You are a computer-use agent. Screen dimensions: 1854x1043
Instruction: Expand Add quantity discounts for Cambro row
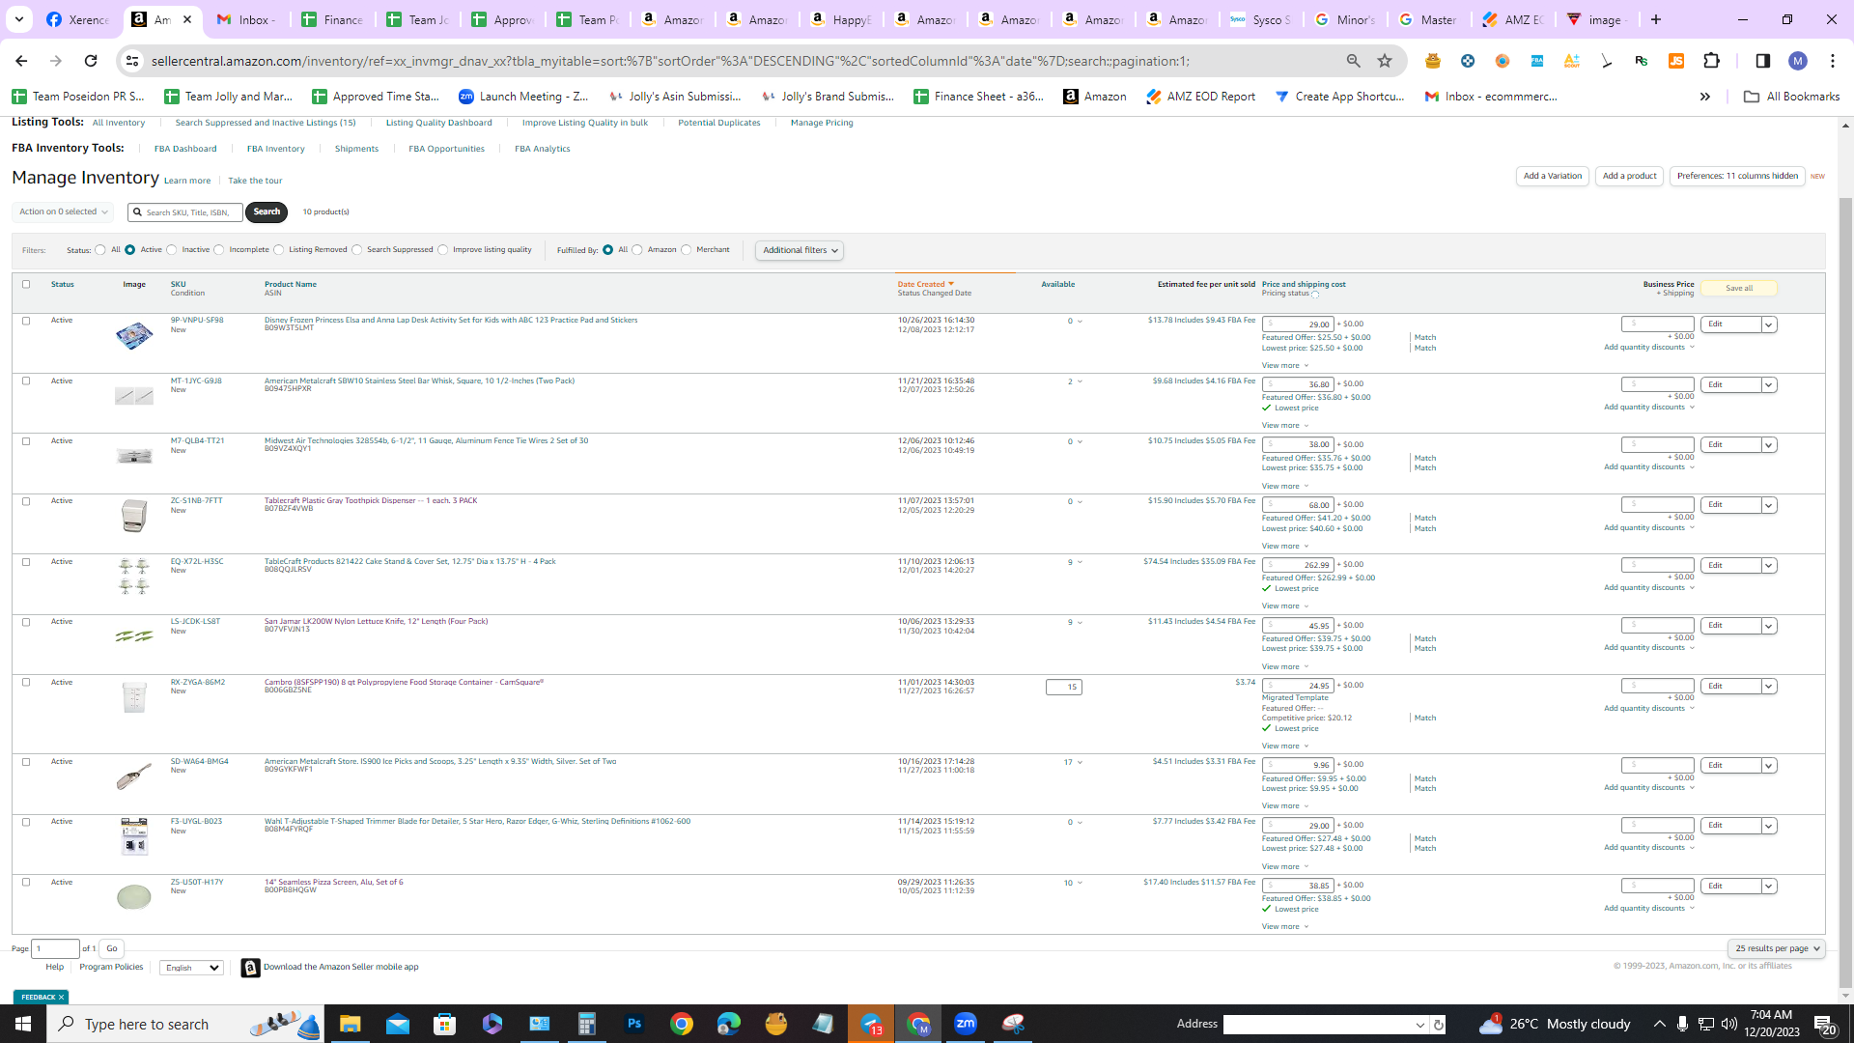pyautogui.click(x=1649, y=708)
